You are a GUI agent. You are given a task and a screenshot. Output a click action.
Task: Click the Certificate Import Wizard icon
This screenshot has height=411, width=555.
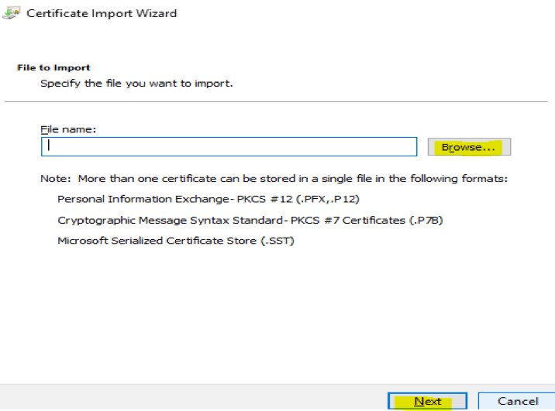pos(11,13)
